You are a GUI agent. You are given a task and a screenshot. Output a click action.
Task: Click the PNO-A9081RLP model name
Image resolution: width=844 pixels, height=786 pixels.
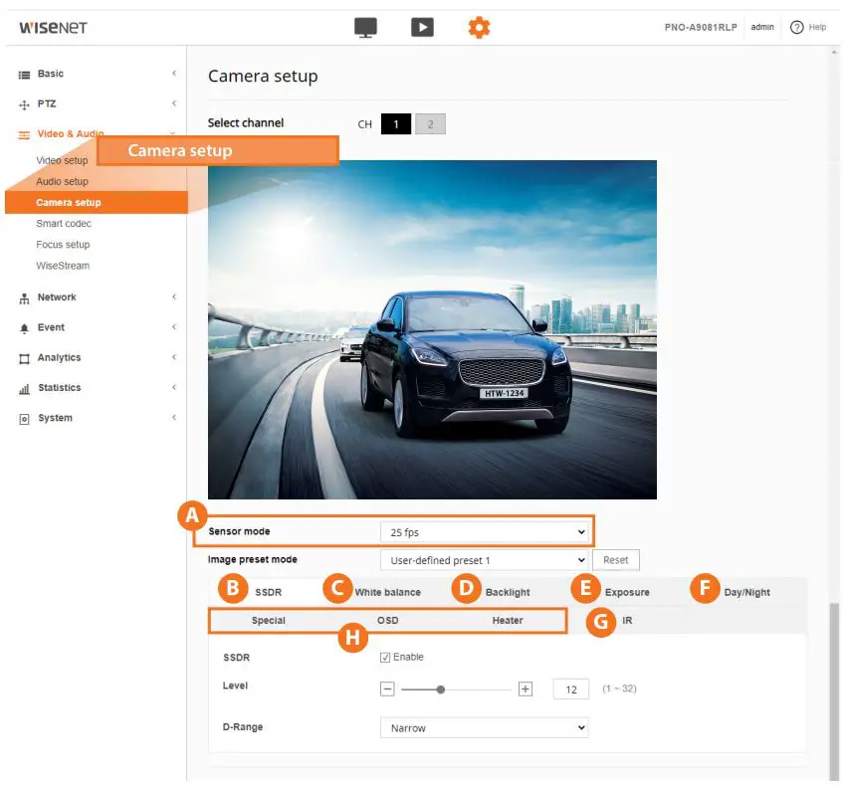701,28
